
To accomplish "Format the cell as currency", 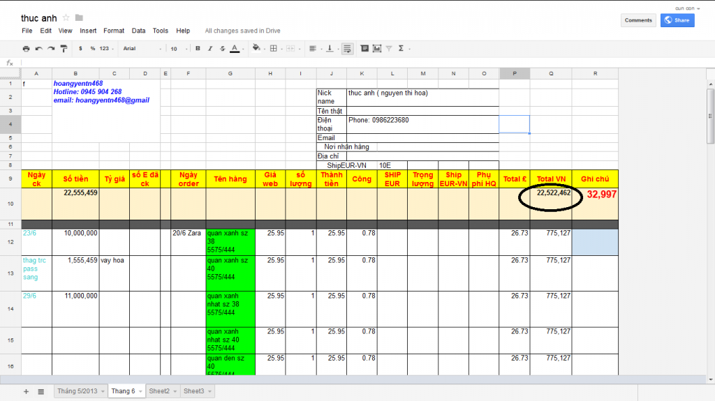I will (x=81, y=49).
